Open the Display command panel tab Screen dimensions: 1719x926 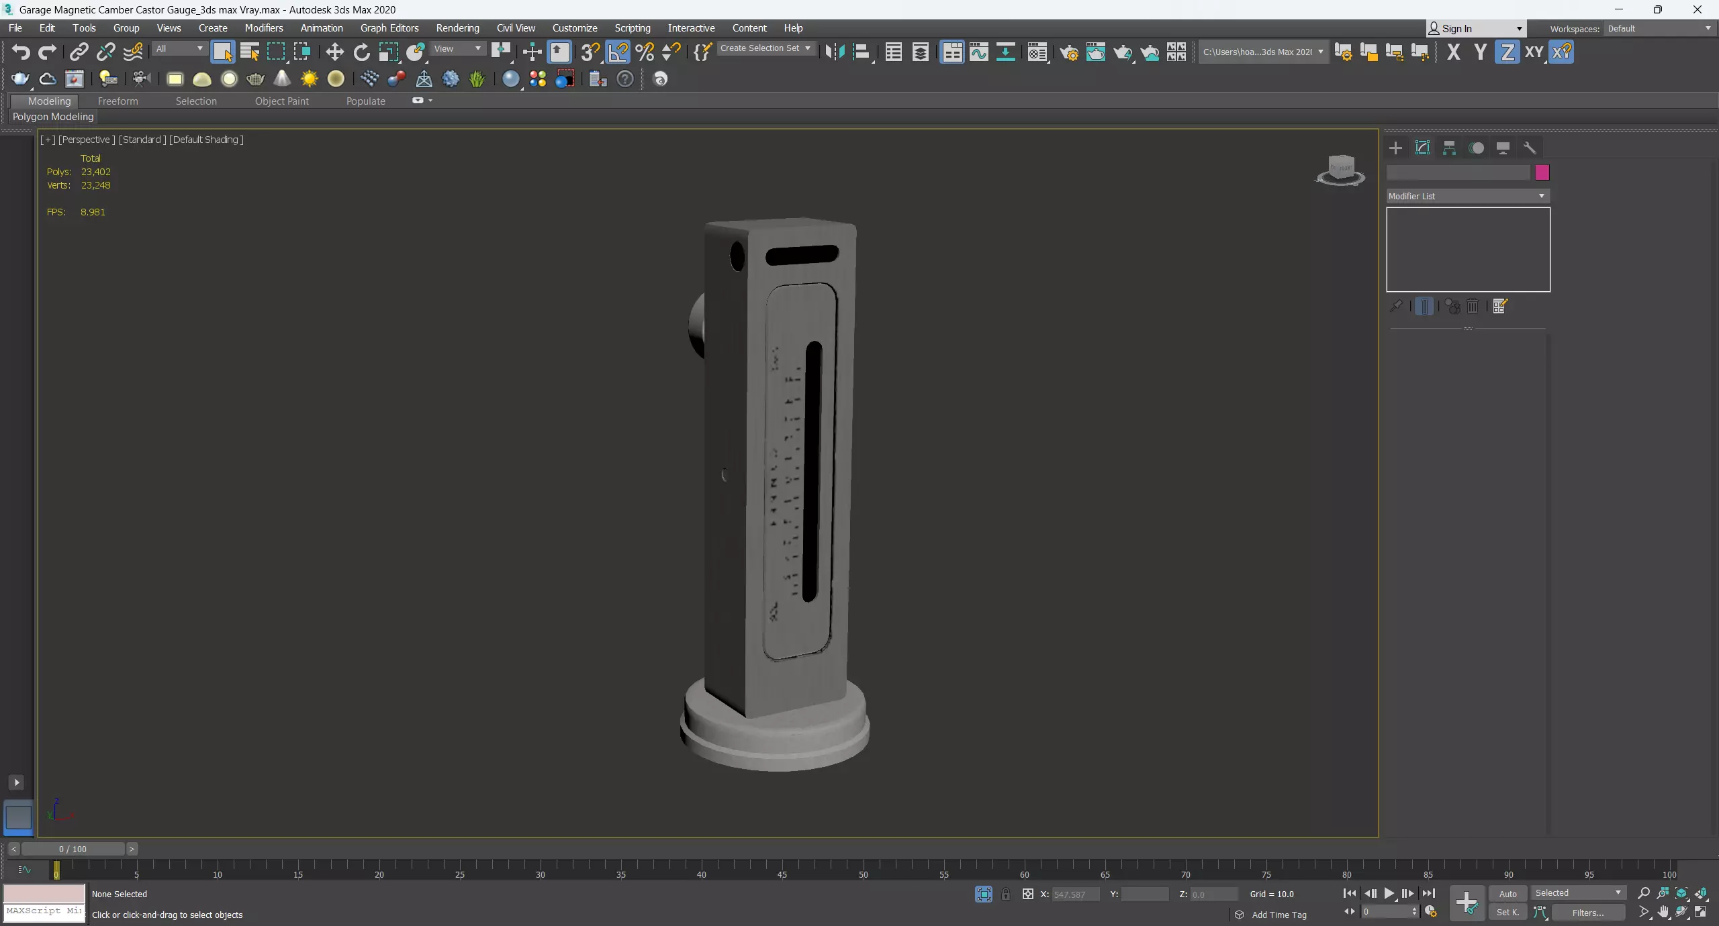tap(1503, 148)
